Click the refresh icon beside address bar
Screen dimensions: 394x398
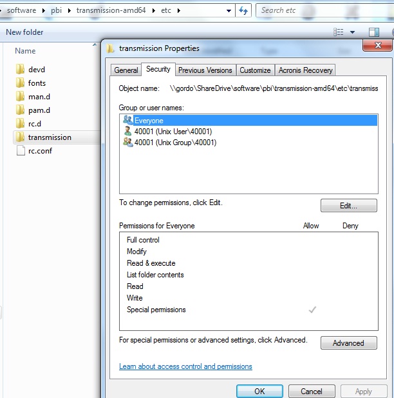click(243, 10)
